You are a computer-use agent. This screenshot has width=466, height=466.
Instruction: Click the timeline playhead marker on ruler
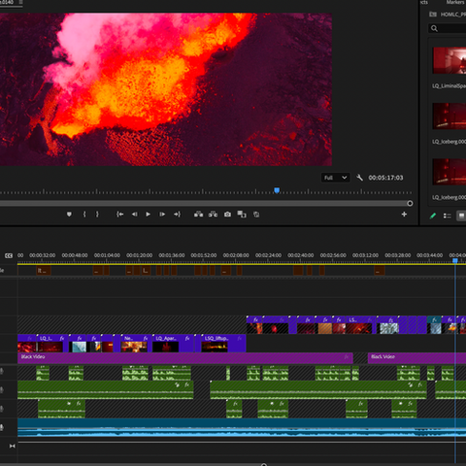(455, 260)
